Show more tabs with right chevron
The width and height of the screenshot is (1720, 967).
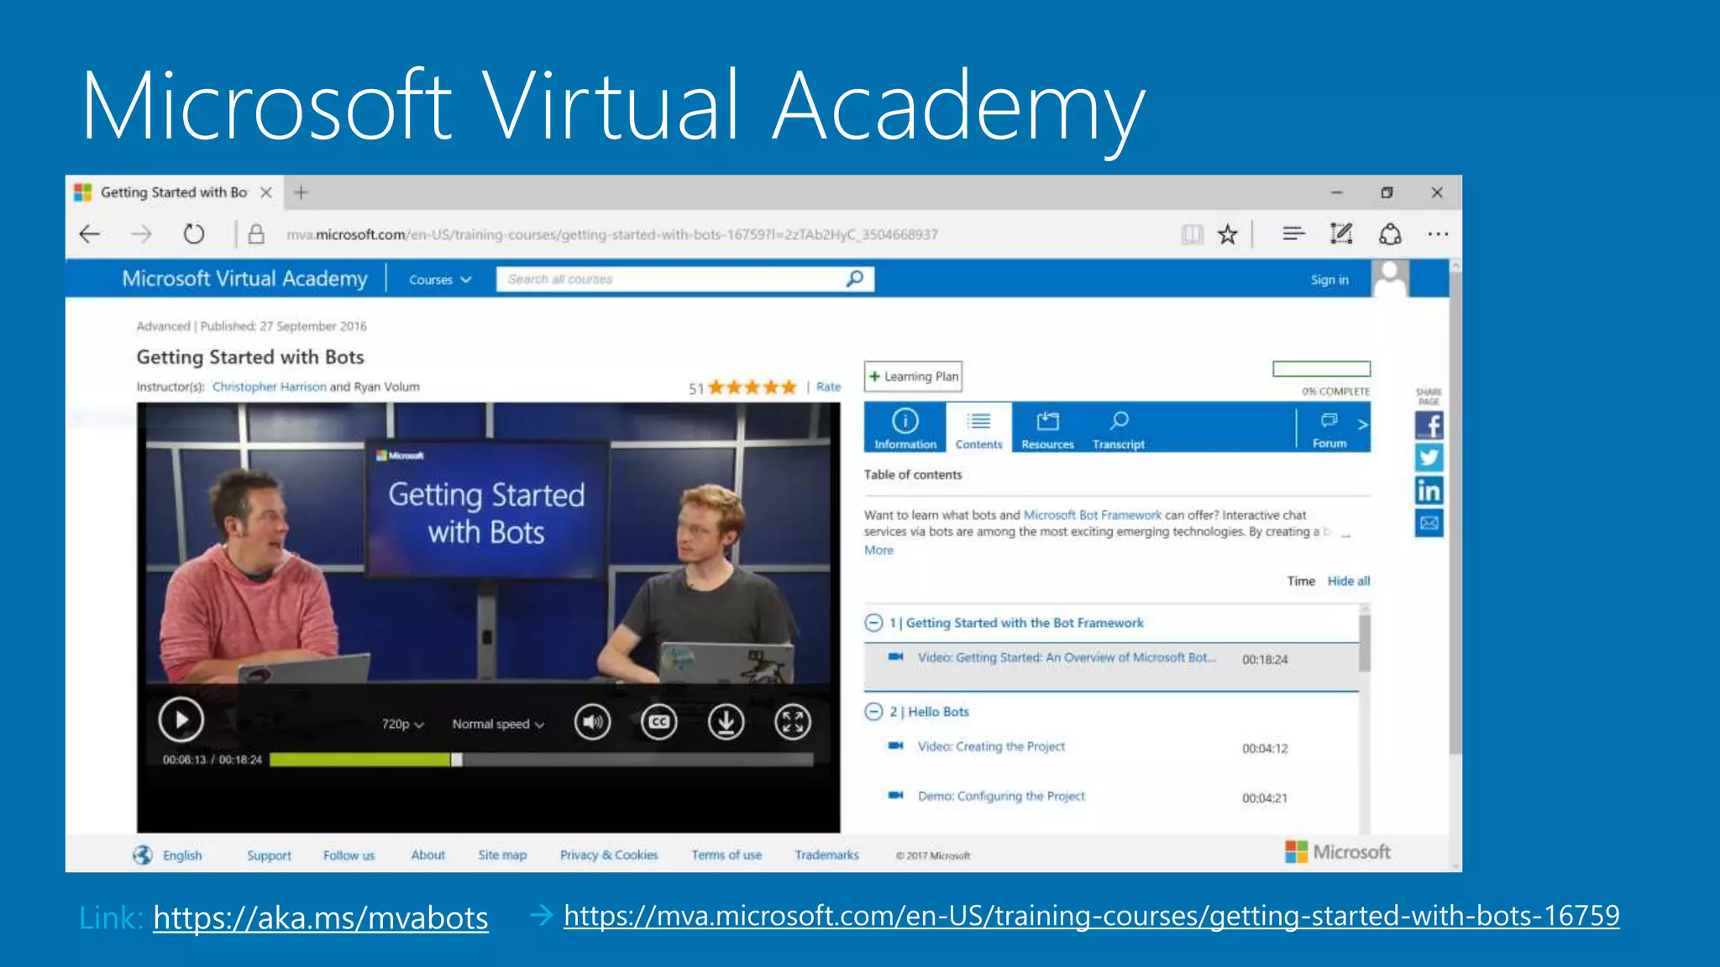click(1362, 425)
